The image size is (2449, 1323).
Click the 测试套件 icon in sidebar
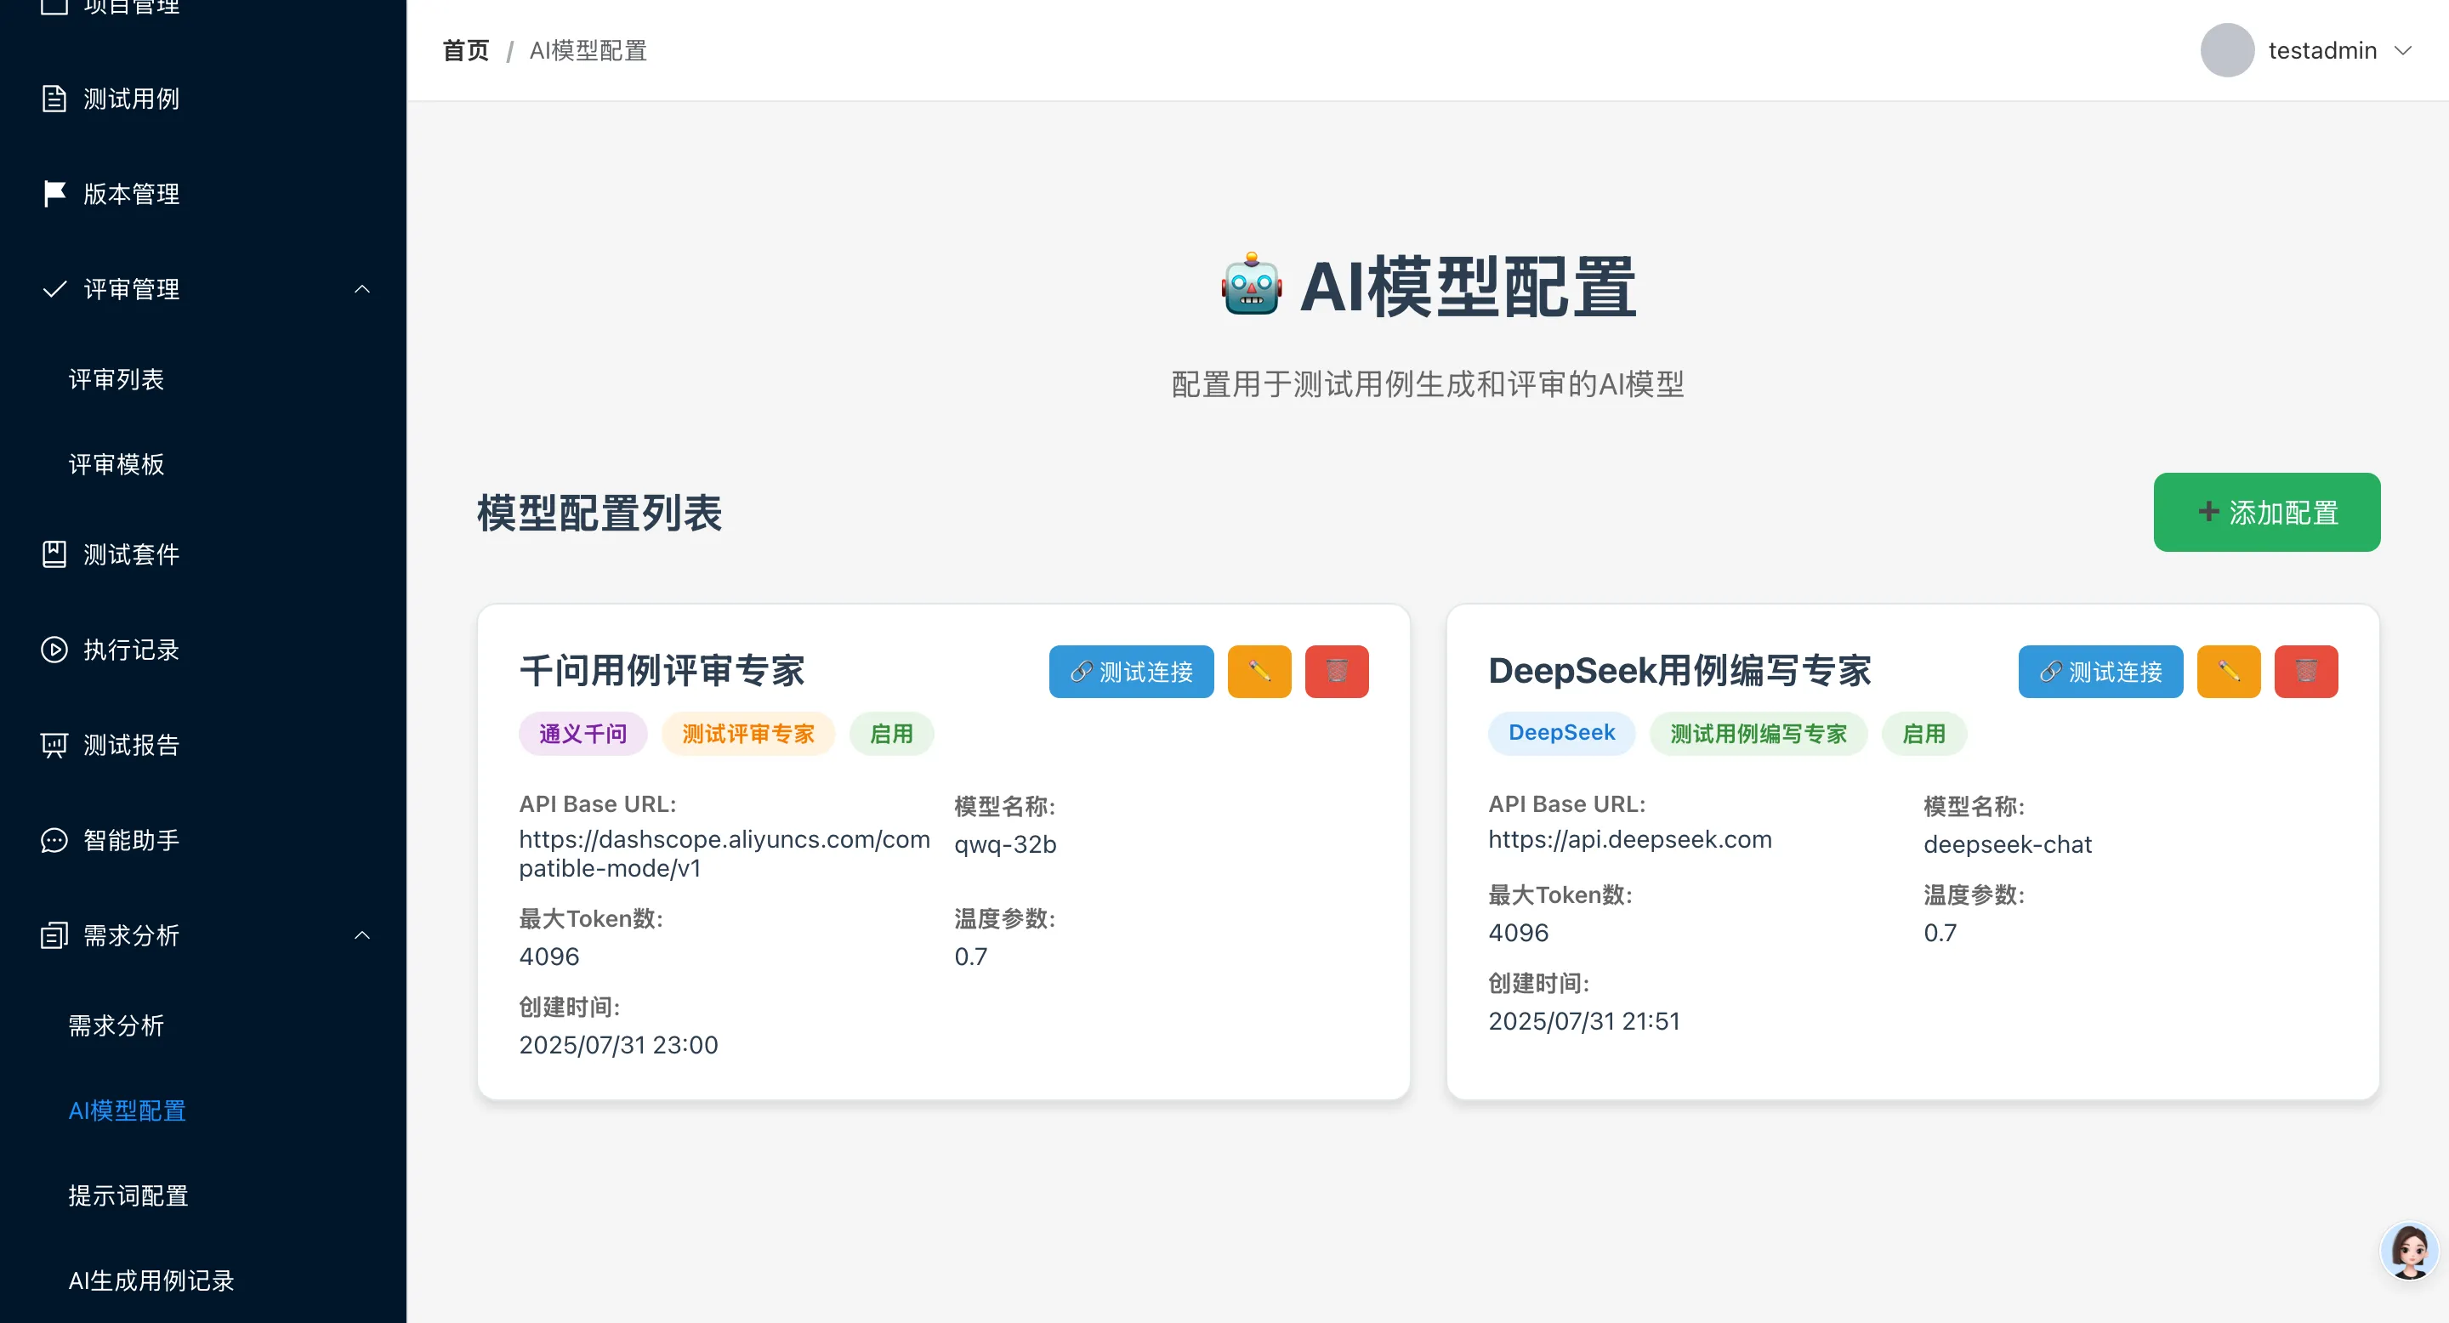54,555
